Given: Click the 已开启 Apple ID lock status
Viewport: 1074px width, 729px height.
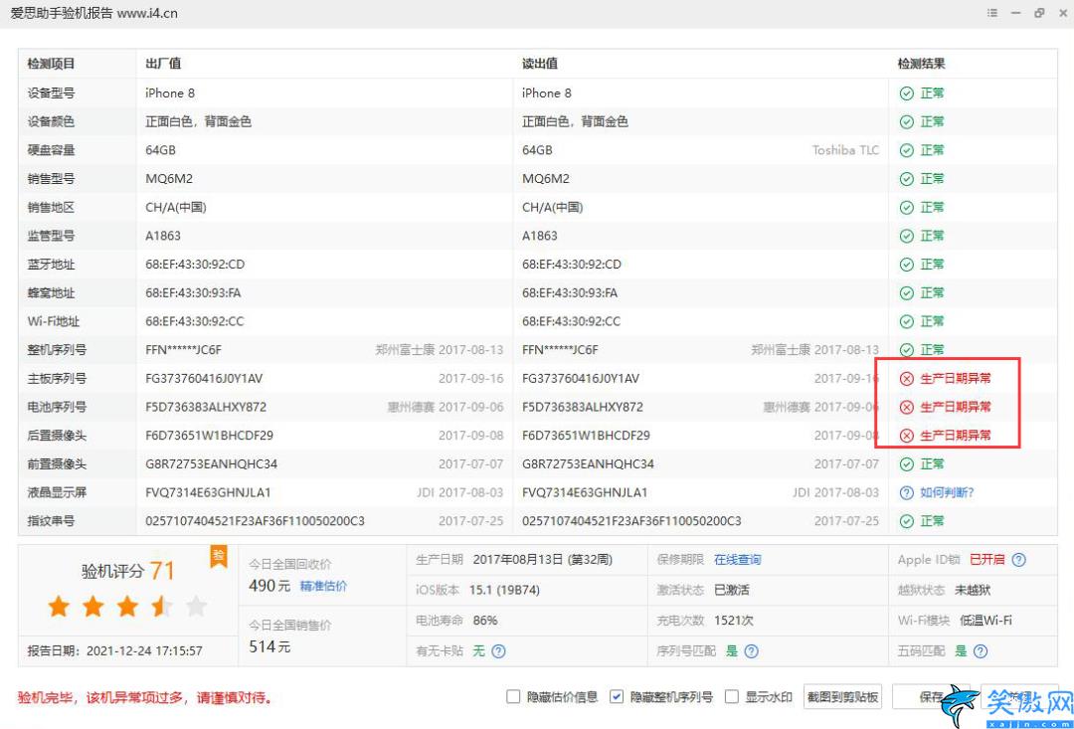Looking at the screenshot, I should [987, 560].
